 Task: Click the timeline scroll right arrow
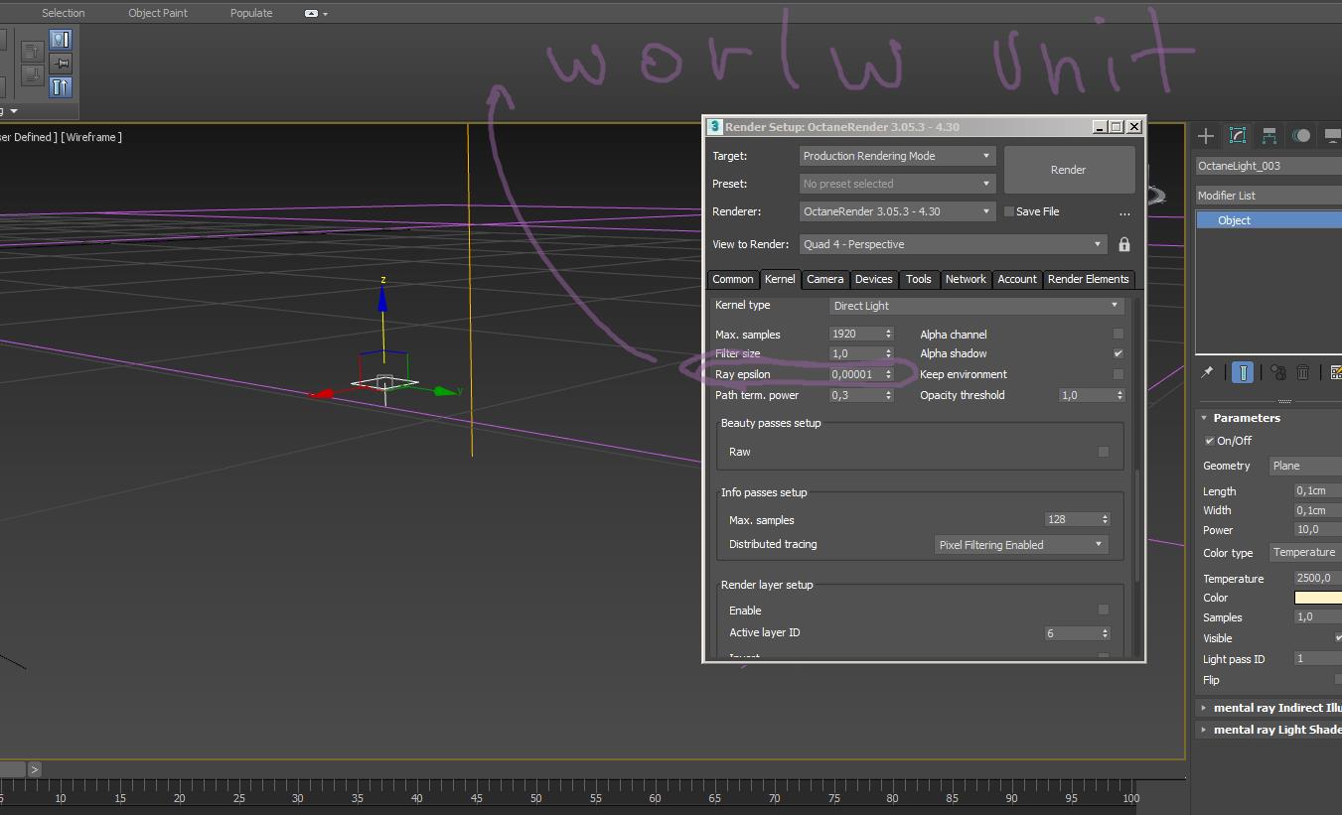(x=35, y=769)
